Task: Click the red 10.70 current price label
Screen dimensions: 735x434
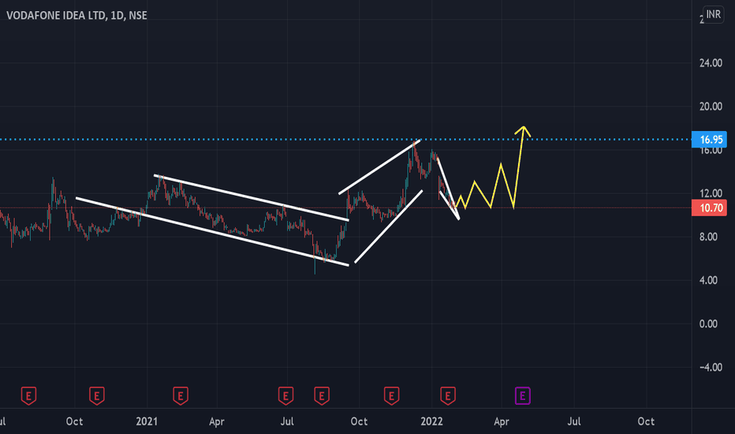Action: (709, 208)
